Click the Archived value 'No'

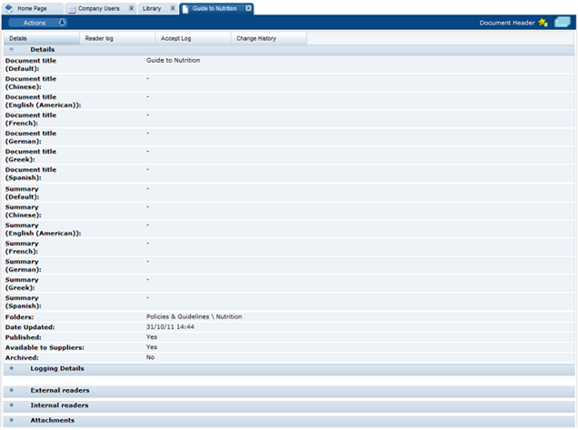[x=150, y=357]
